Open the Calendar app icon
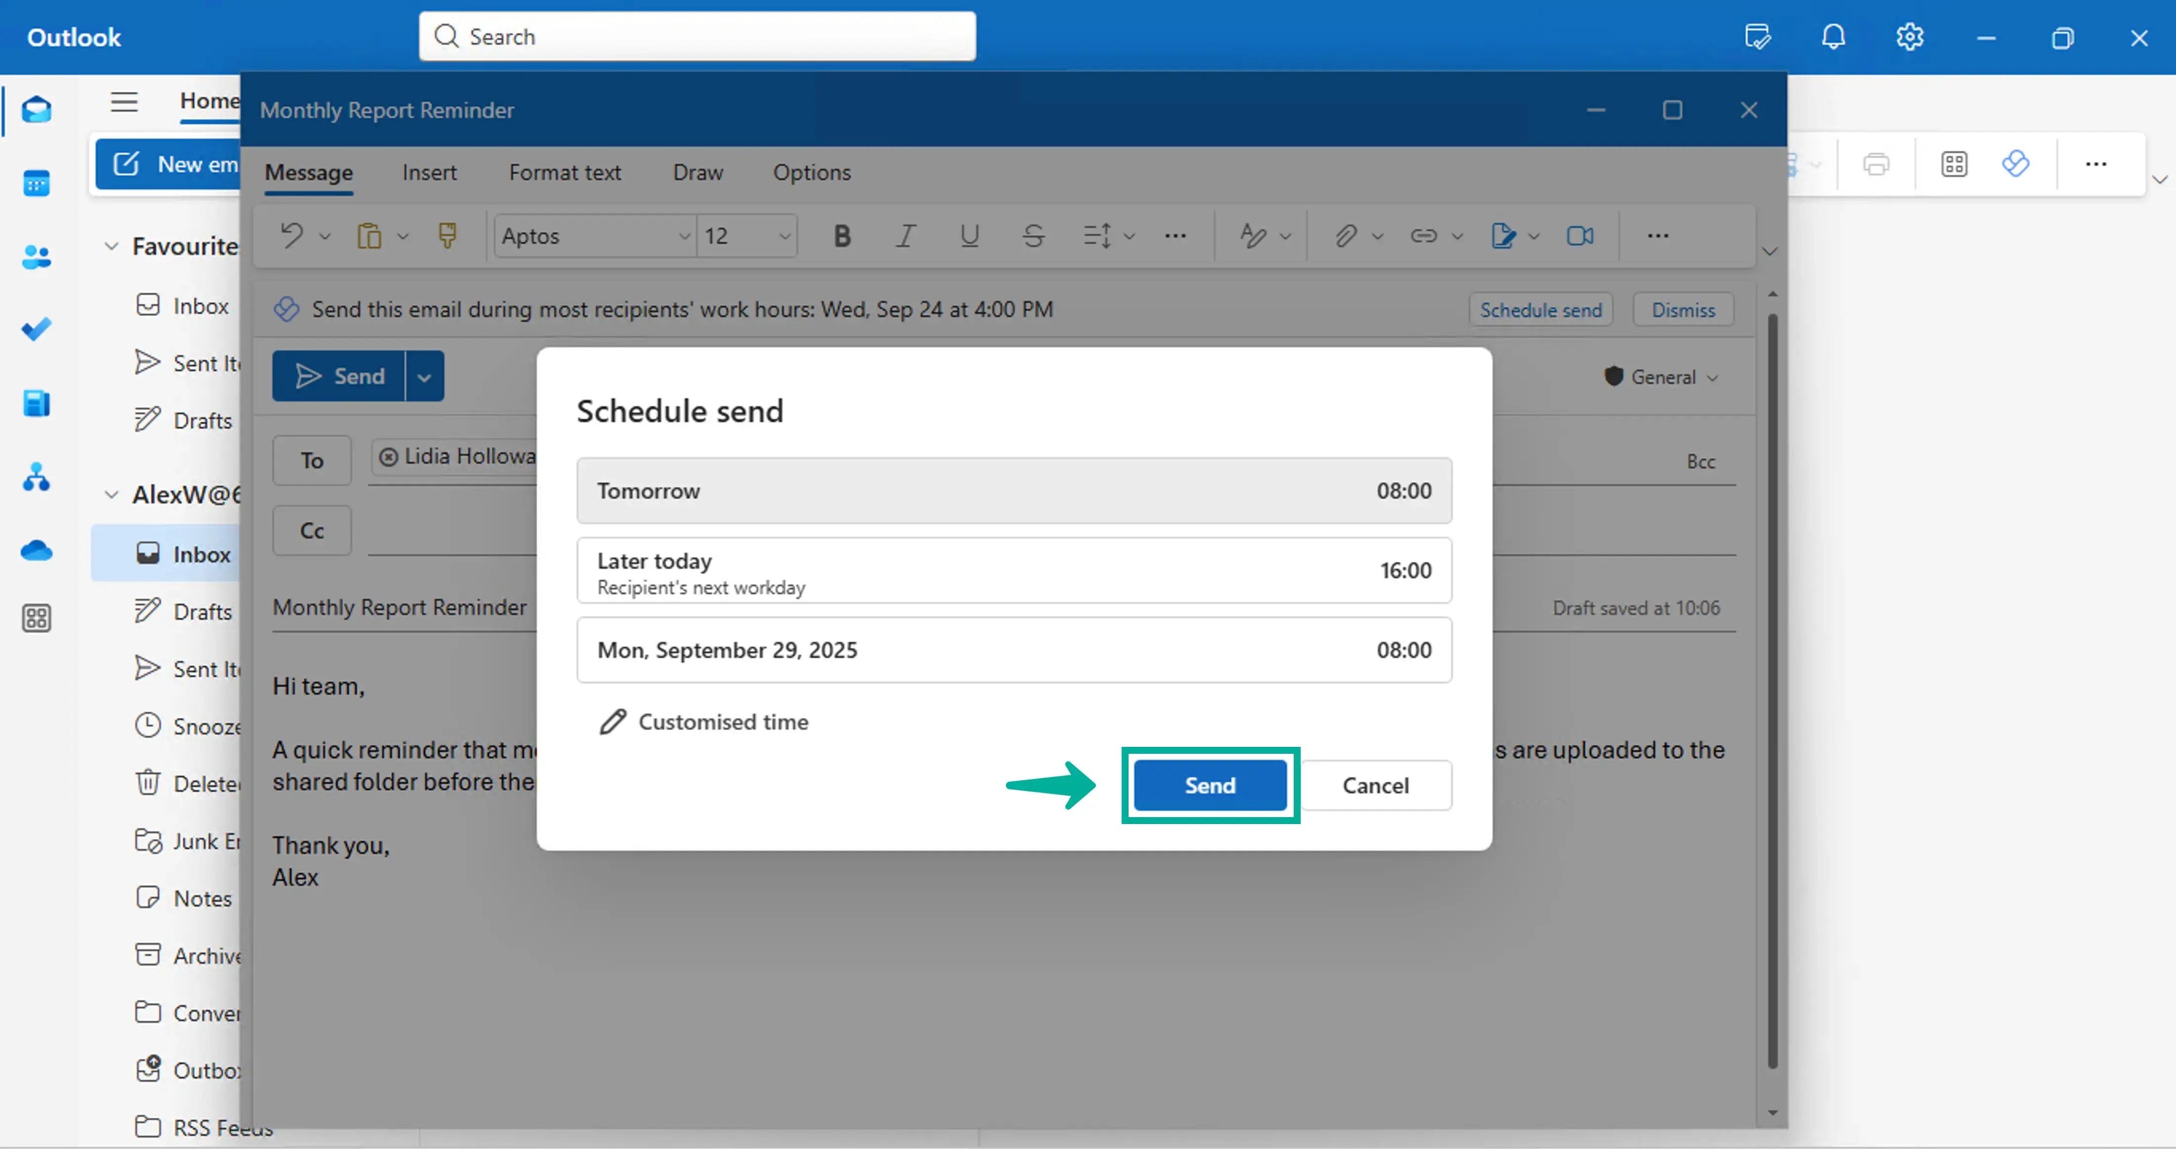The width and height of the screenshot is (2176, 1149). [x=37, y=184]
